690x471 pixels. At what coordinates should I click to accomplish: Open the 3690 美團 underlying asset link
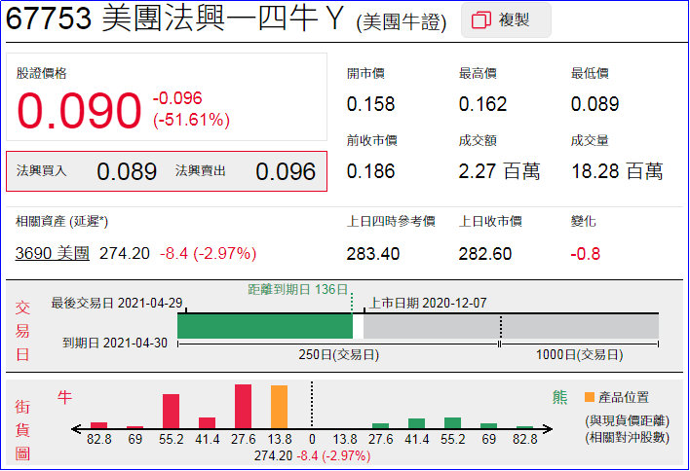pos(53,253)
